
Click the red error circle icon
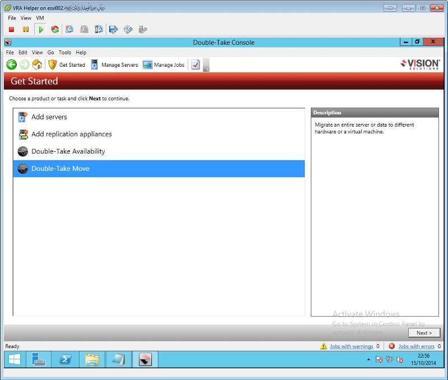pos(391,346)
